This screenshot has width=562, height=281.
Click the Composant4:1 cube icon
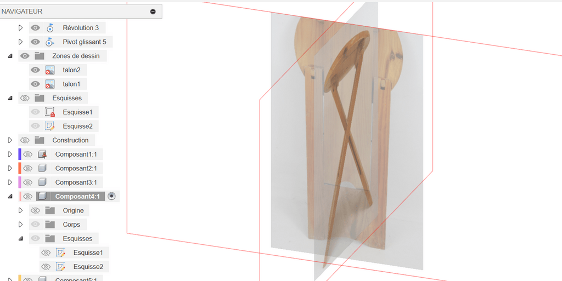[42, 196]
